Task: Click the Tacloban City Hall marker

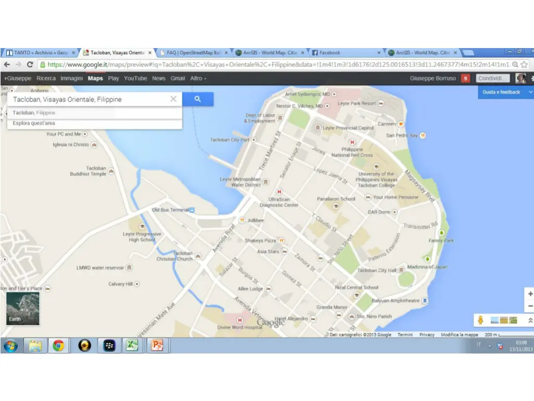Action: tap(402, 270)
